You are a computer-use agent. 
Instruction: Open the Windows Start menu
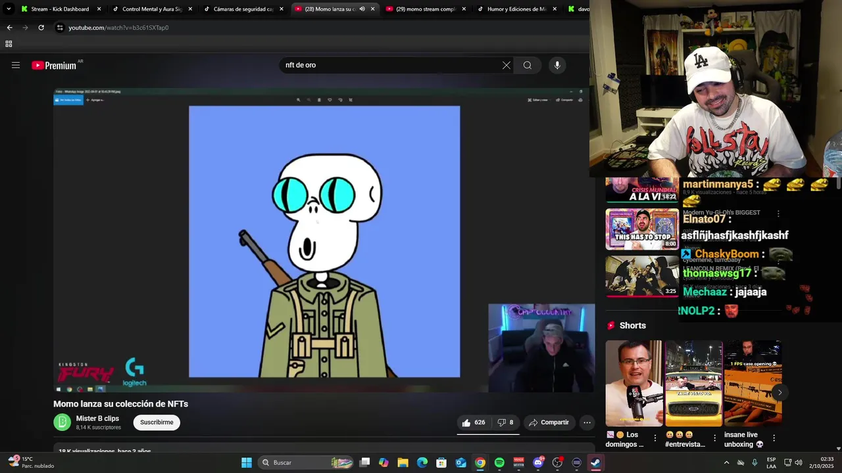246,462
